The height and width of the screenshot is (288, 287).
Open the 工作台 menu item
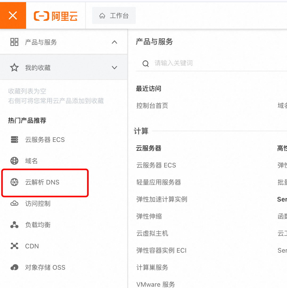(114, 15)
